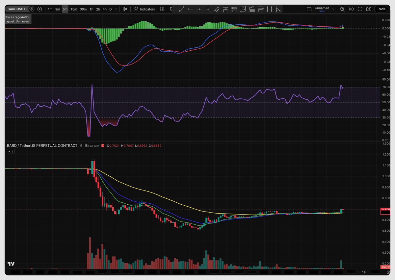Image resolution: width=395 pixels, height=280 pixels.
Task: Click the BARD / TetherUS chart title
Action: pyautogui.click(x=53, y=145)
